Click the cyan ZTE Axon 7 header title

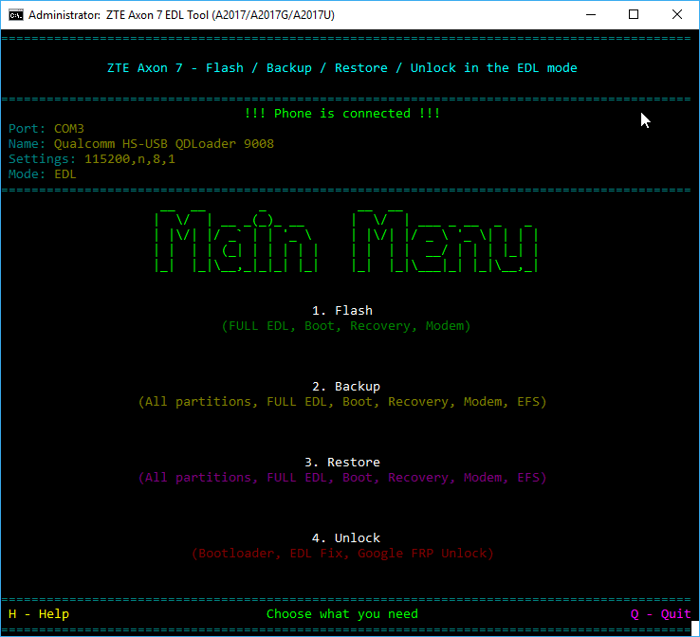tap(342, 68)
